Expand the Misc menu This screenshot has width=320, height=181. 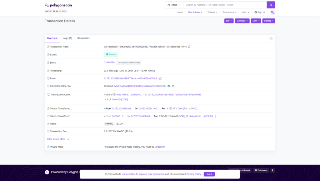(x=245, y=12)
